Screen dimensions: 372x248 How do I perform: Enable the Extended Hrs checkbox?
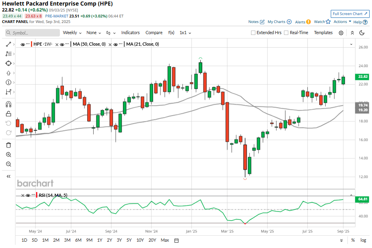tap(253, 33)
